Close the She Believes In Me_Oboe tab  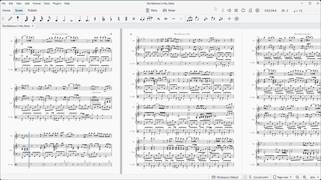pyautogui.click(x=33, y=26)
